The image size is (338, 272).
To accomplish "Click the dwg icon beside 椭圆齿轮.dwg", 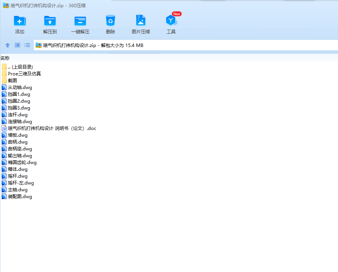I will pos(4,163).
